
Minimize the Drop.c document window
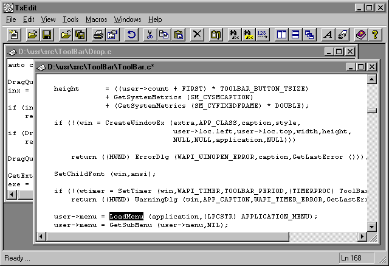pyautogui.click(x=329, y=52)
